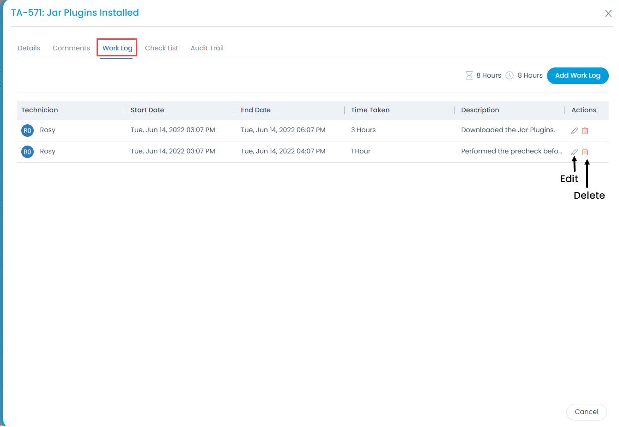Click the title 'TA-571: Jar Plugins Installed'
The image size is (619, 427).
point(75,12)
